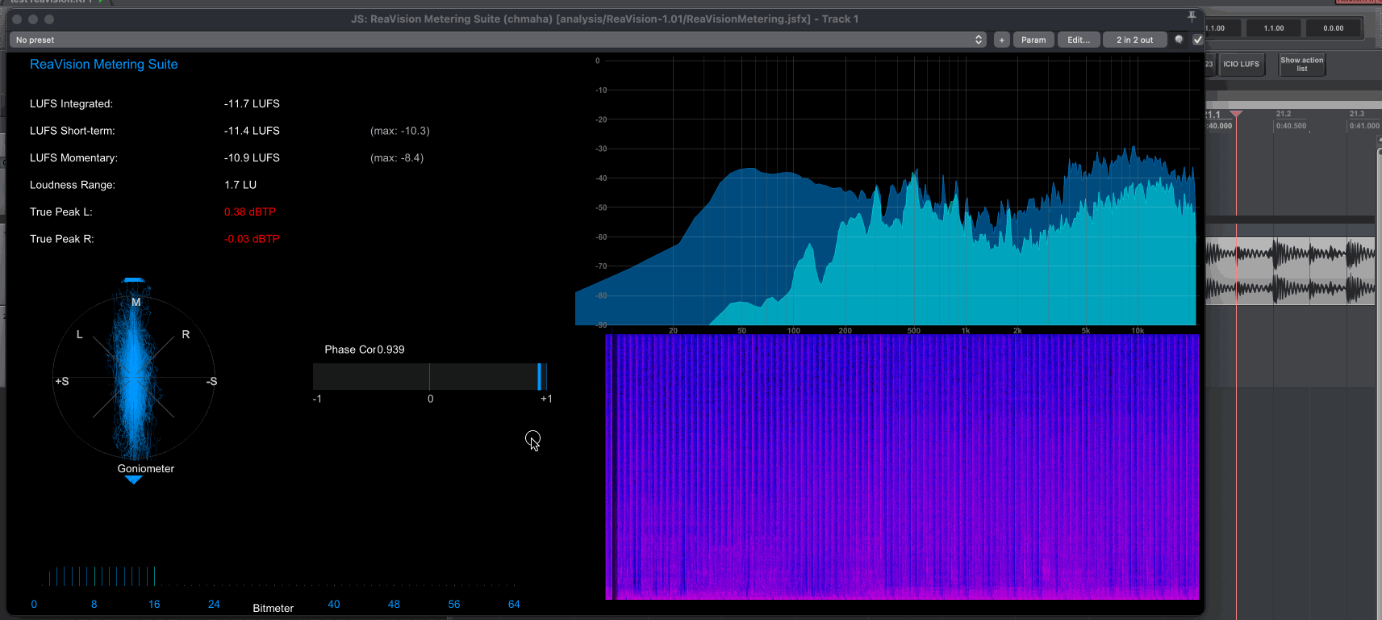Click the purple spectrogram display

tap(902, 467)
